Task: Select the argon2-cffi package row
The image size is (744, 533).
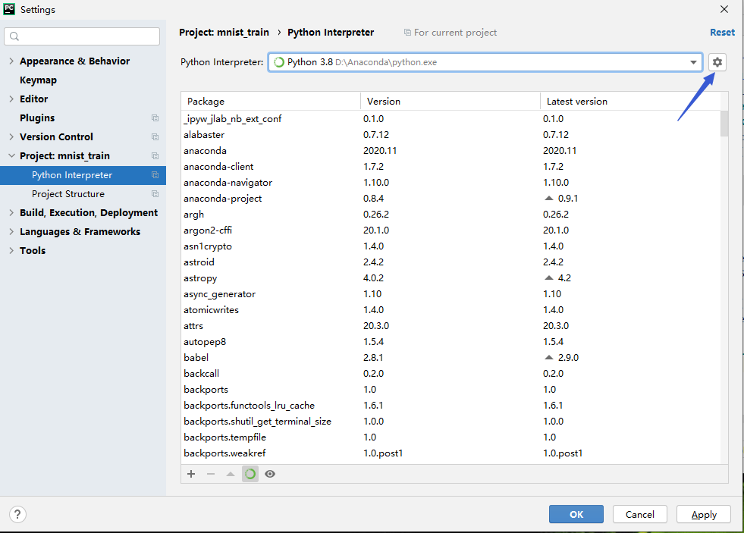Action: (x=450, y=230)
